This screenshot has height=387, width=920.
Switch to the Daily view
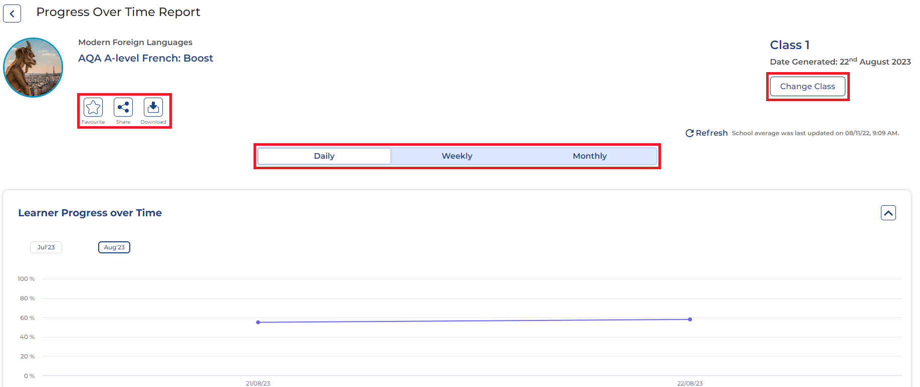[x=324, y=156]
